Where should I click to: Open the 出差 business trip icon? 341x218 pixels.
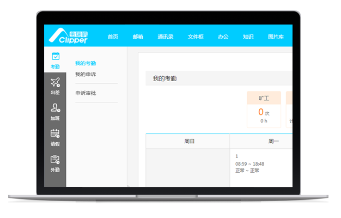coord(55,86)
